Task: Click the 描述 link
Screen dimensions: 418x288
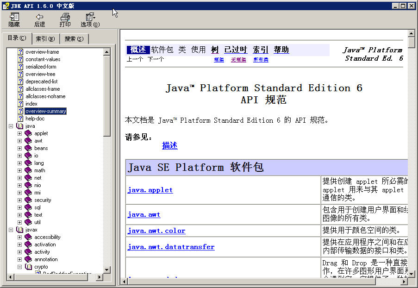Action: (170, 144)
